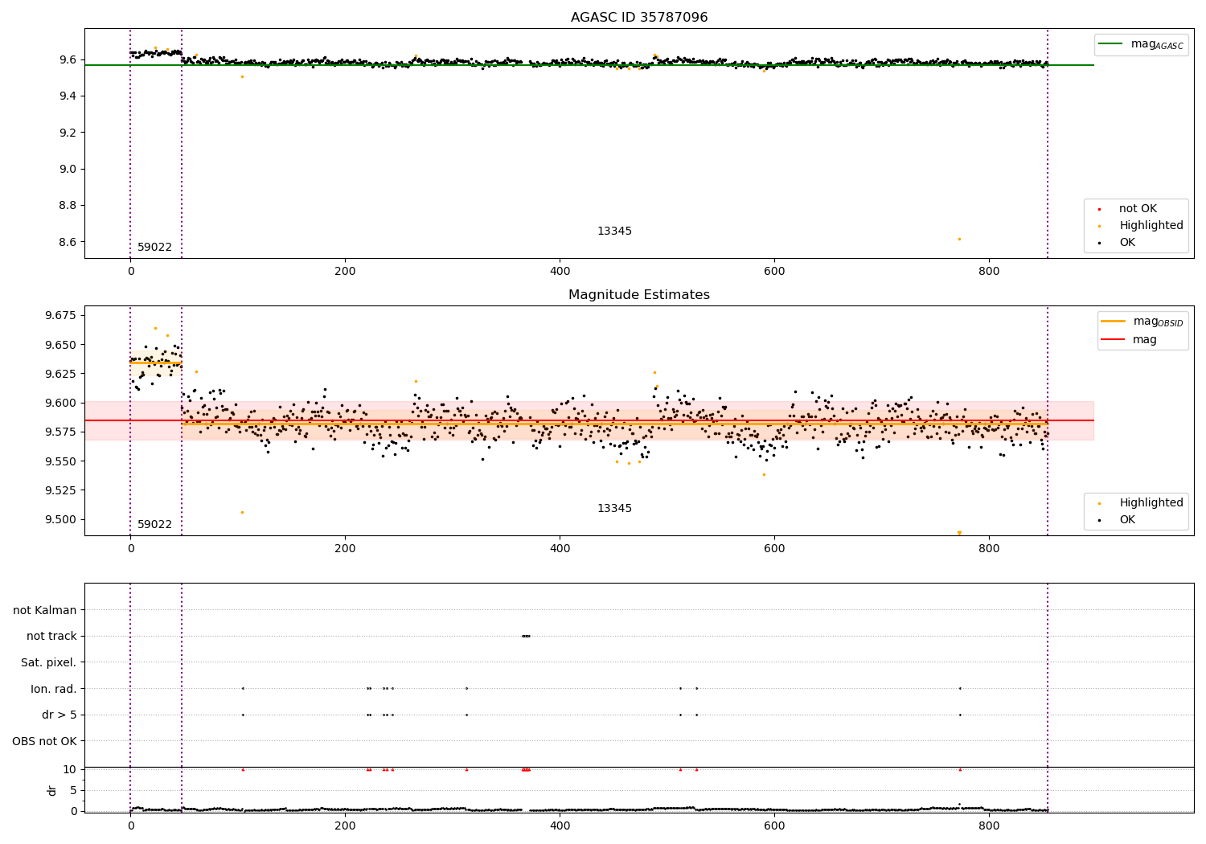Viewport: 1206px width, 844px height.
Task: Click the 'OBS not OK' axis label
Action: (45, 741)
